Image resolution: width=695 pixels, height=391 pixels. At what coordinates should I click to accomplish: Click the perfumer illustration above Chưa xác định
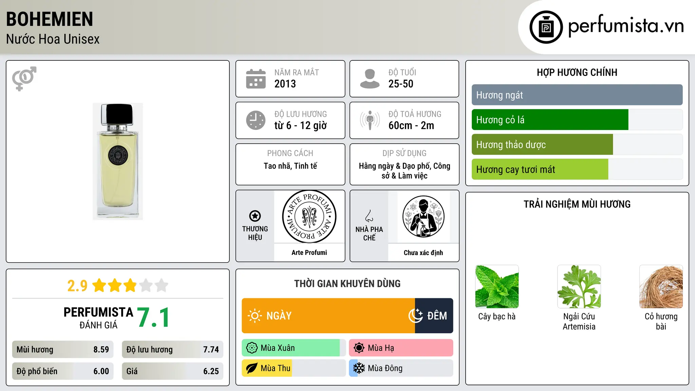424,217
